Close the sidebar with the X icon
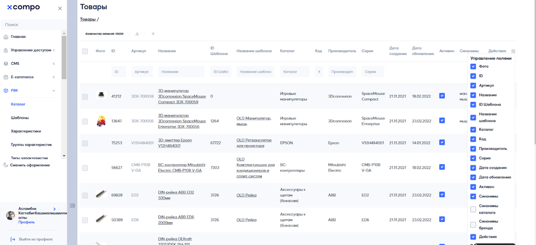This screenshot has width=536, height=245. pos(60,8)
